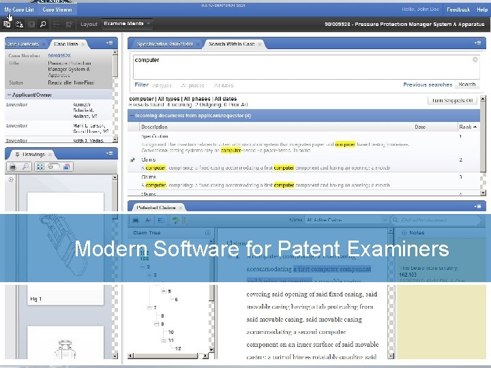Open the Case Data panel options menu icon
Screen dimensions: 491x368
[109, 43]
